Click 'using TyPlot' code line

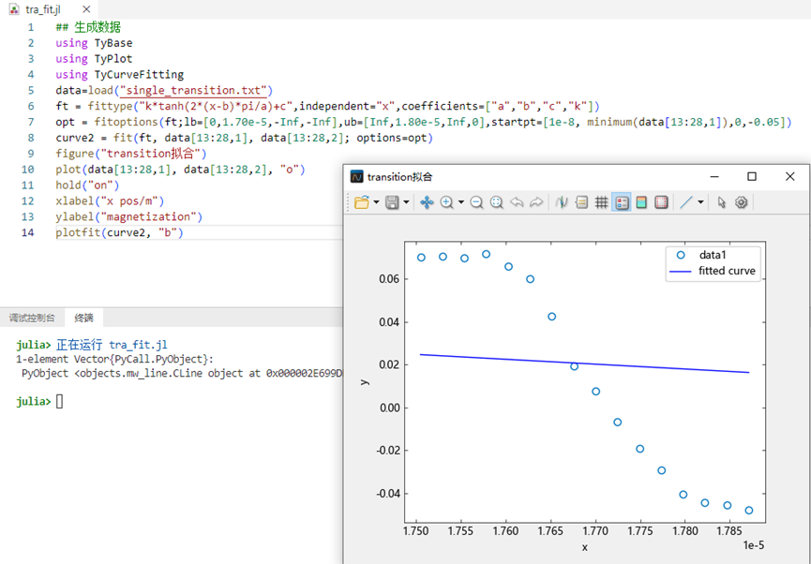coord(94,58)
